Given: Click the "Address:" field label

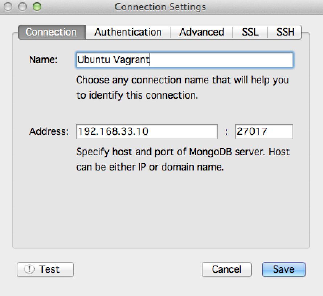Looking at the screenshot, I should point(49,132).
